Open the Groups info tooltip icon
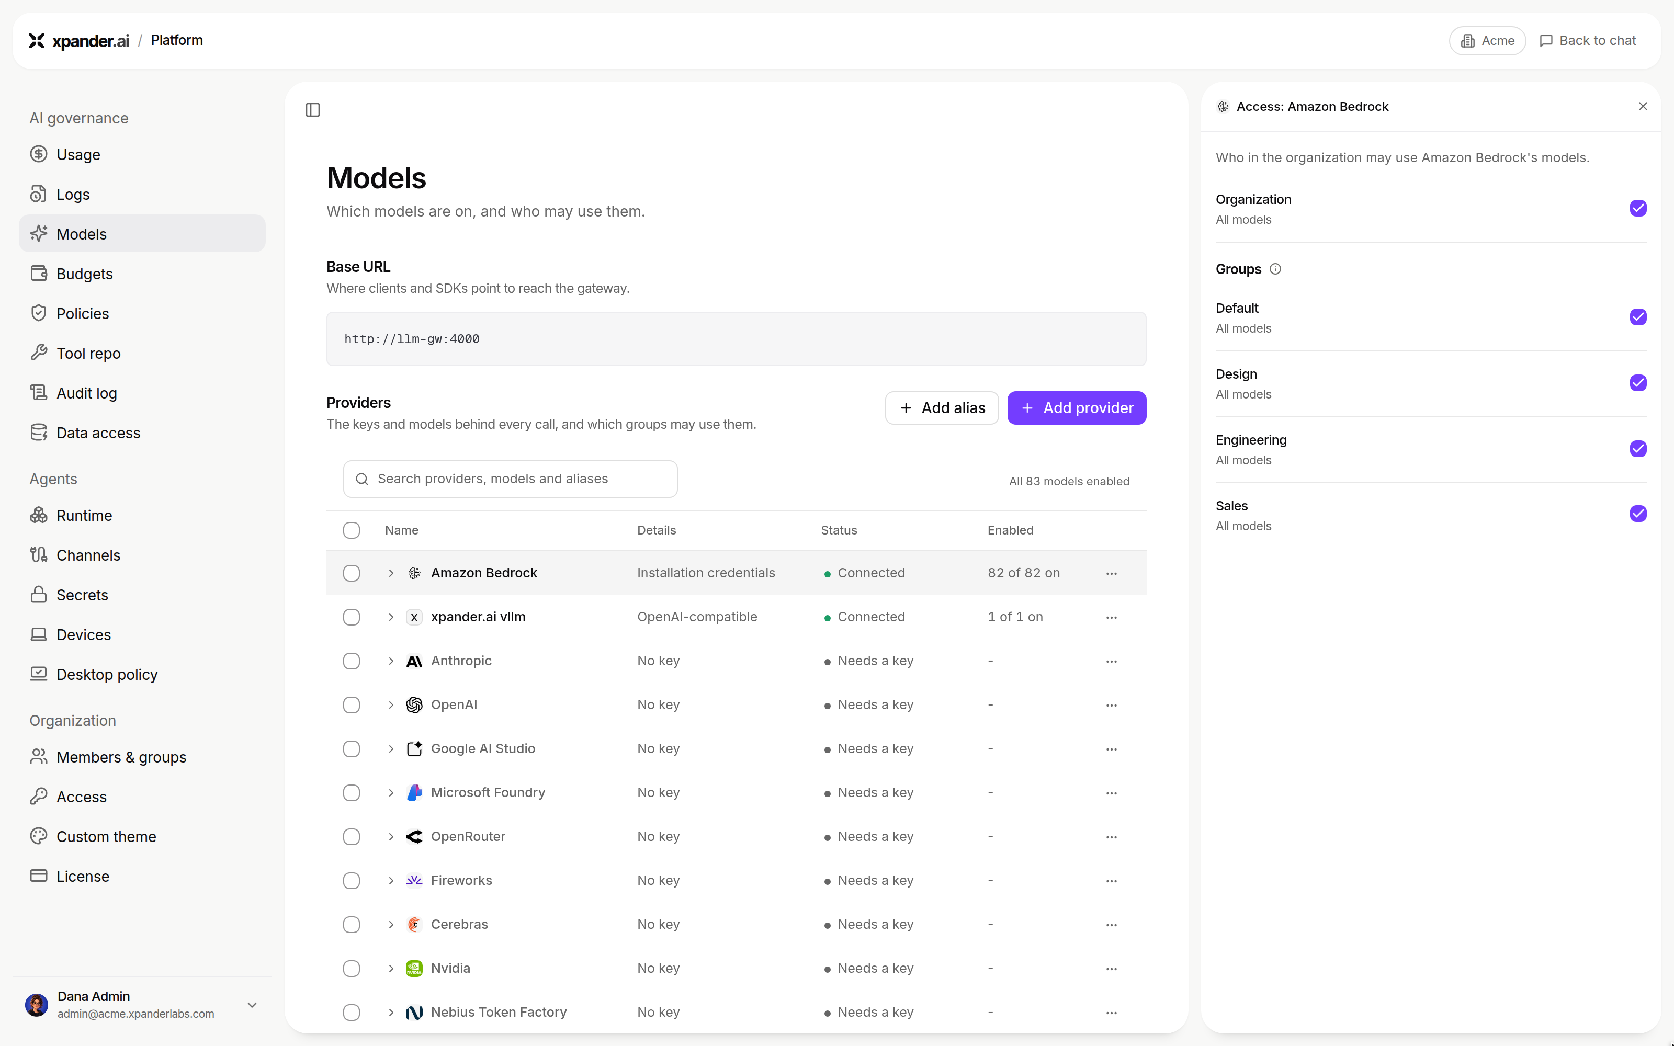This screenshot has height=1046, width=1674. pyautogui.click(x=1275, y=269)
